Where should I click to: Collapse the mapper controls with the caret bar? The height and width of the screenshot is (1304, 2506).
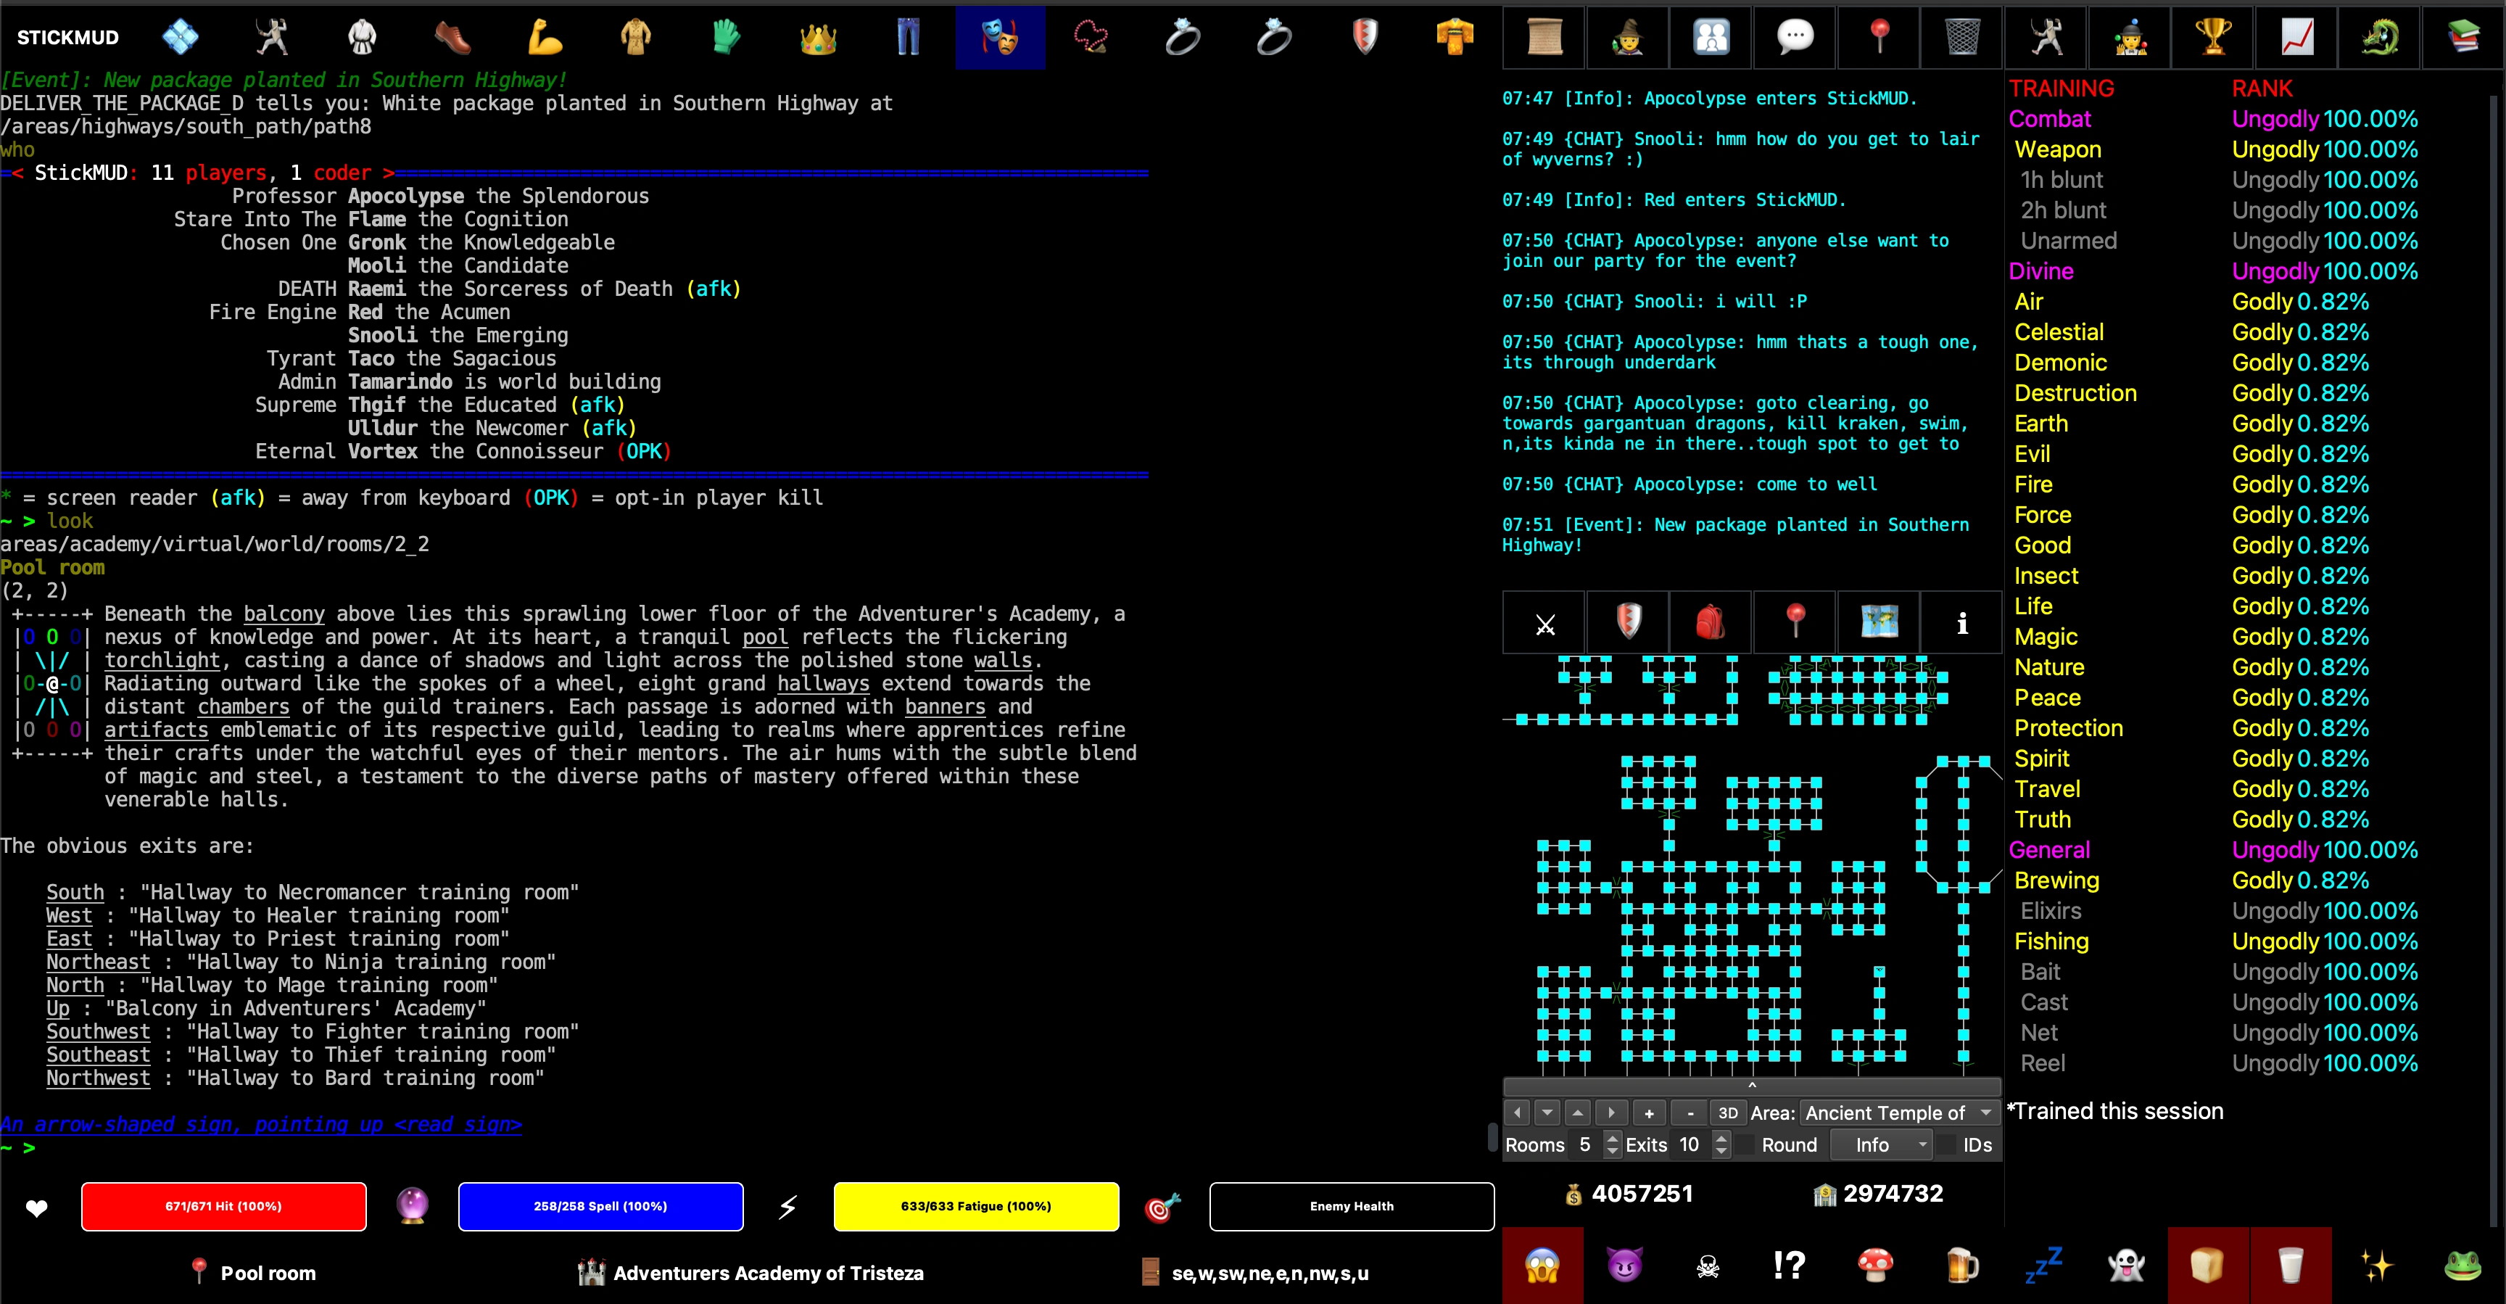pos(1751,1086)
